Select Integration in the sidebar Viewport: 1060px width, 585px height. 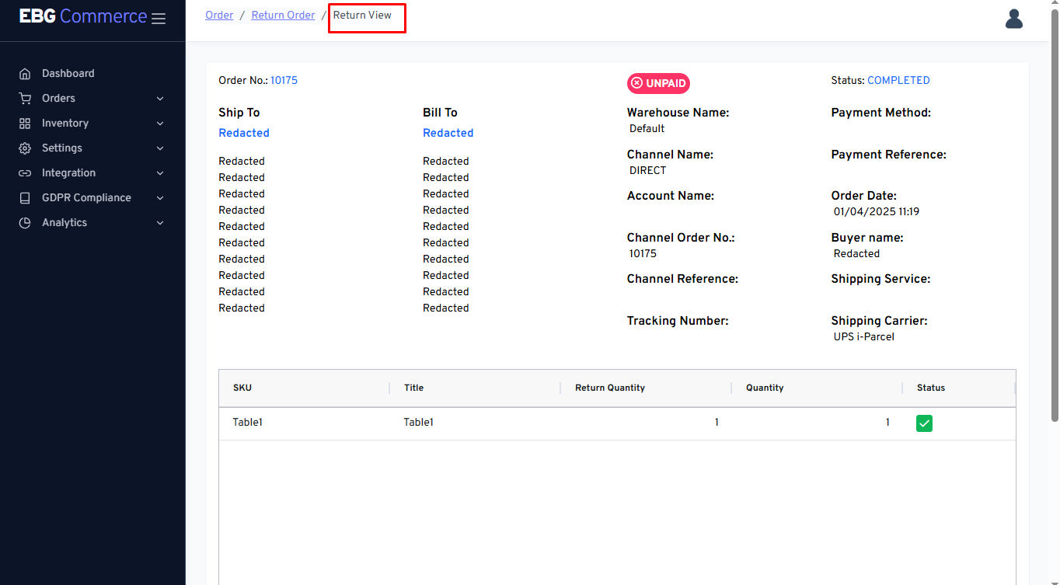pos(68,173)
